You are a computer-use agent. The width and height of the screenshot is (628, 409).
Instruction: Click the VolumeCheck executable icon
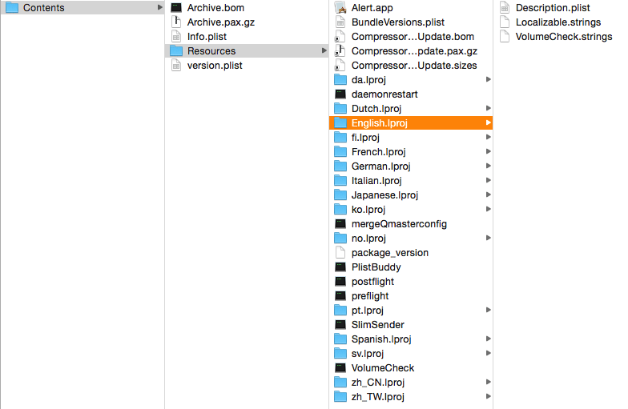(340, 368)
